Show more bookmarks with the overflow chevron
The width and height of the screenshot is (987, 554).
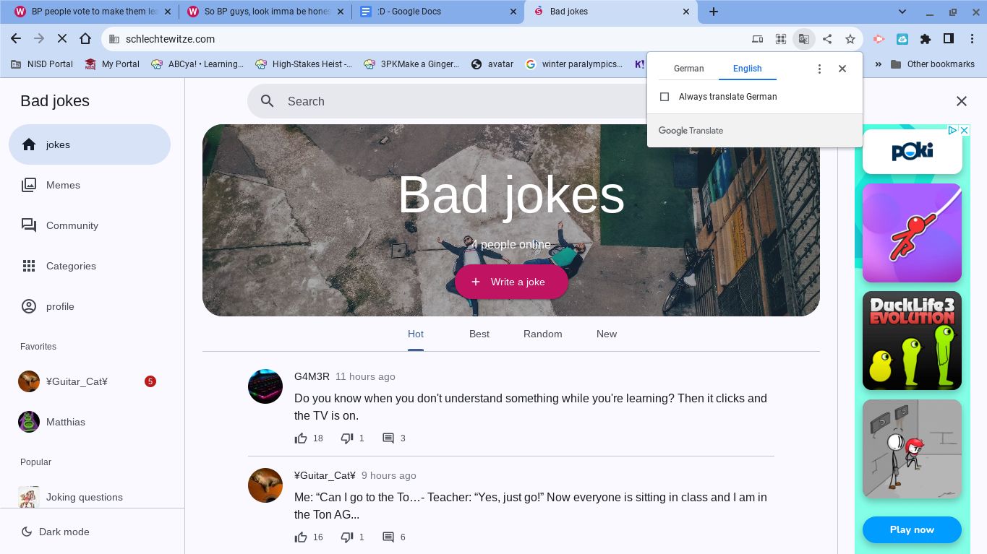click(878, 64)
